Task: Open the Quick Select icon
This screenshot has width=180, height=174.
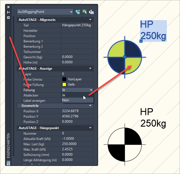Action: [91, 12]
